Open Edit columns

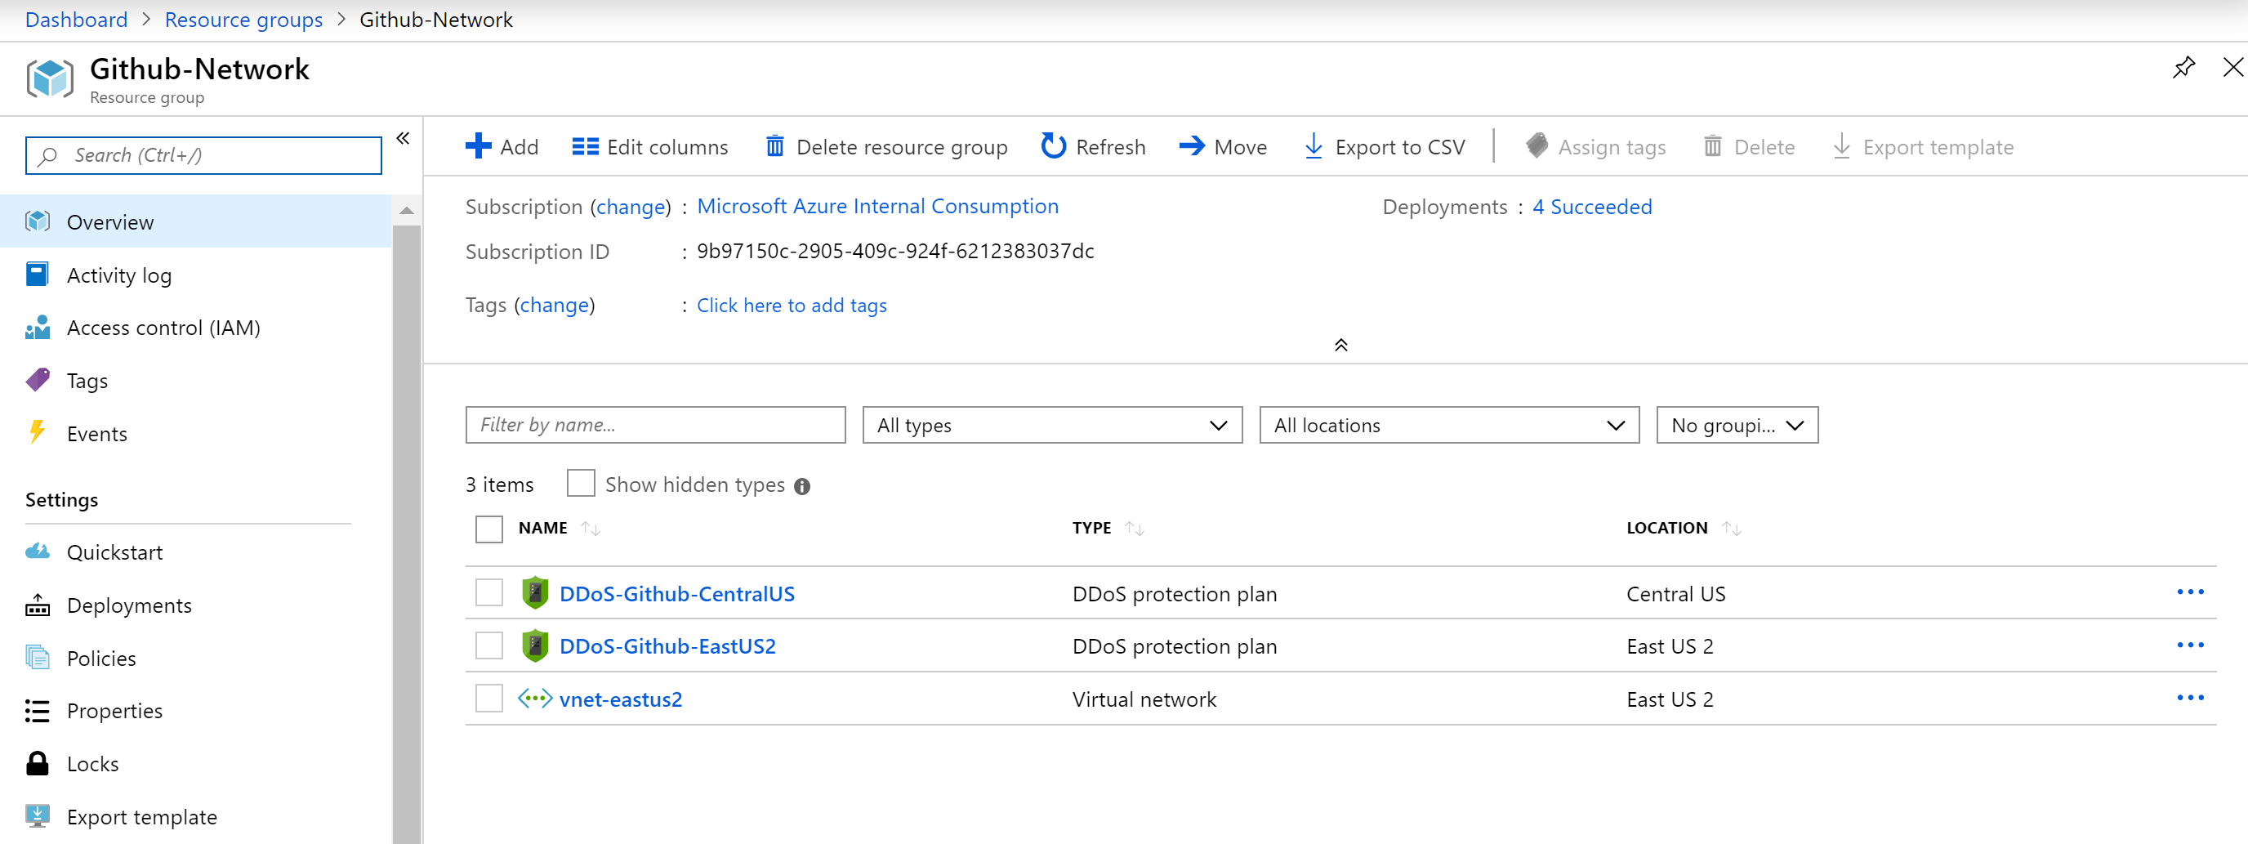(x=649, y=146)
